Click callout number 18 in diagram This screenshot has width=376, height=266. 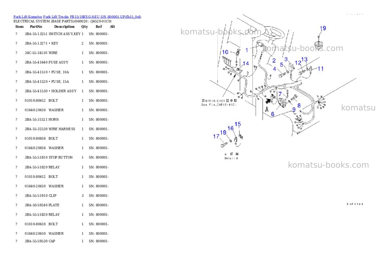(223, 132)
